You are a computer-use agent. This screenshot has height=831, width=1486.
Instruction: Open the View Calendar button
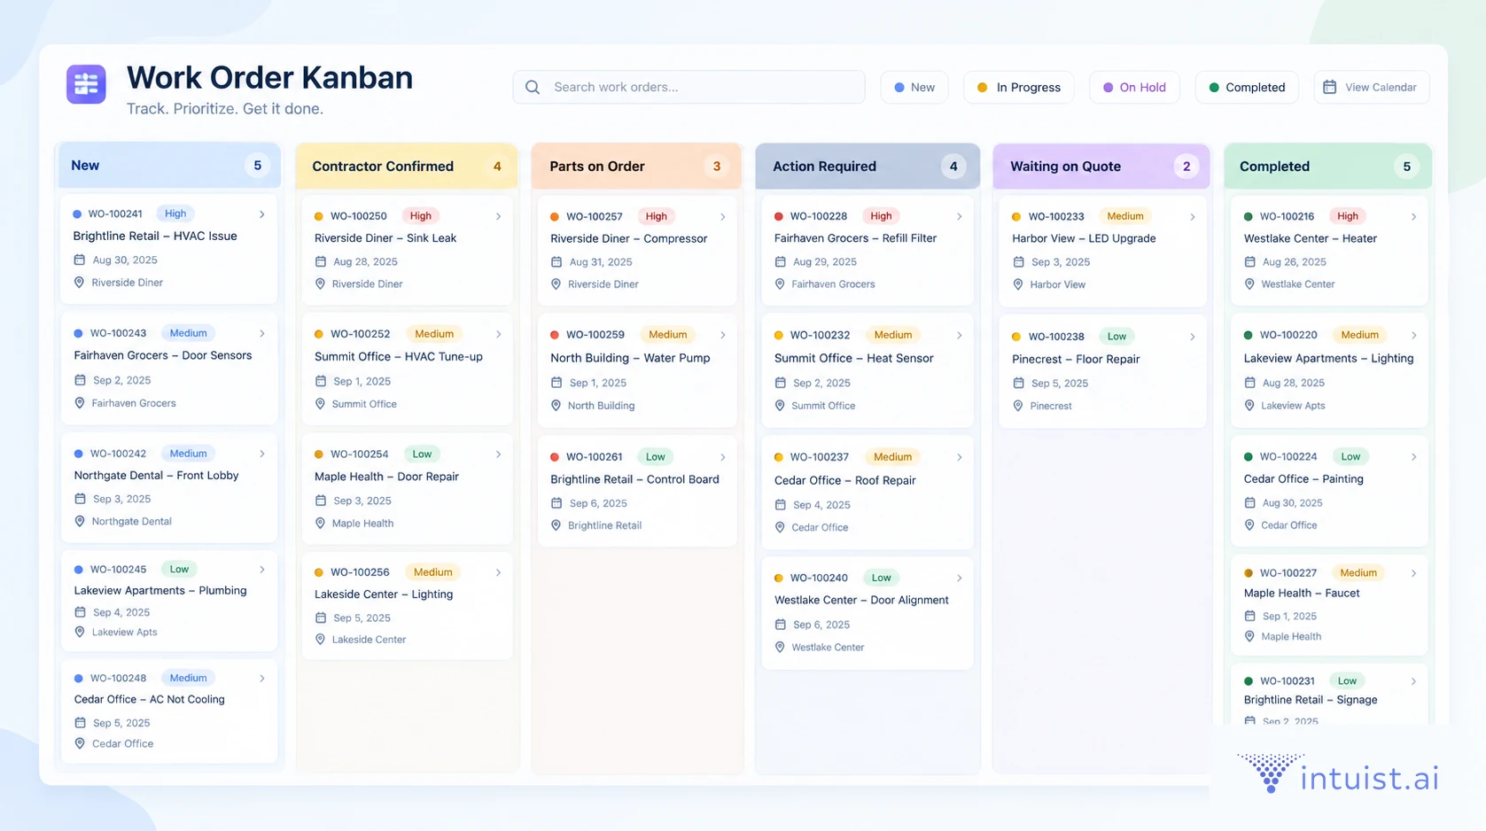click(1372, 87)
